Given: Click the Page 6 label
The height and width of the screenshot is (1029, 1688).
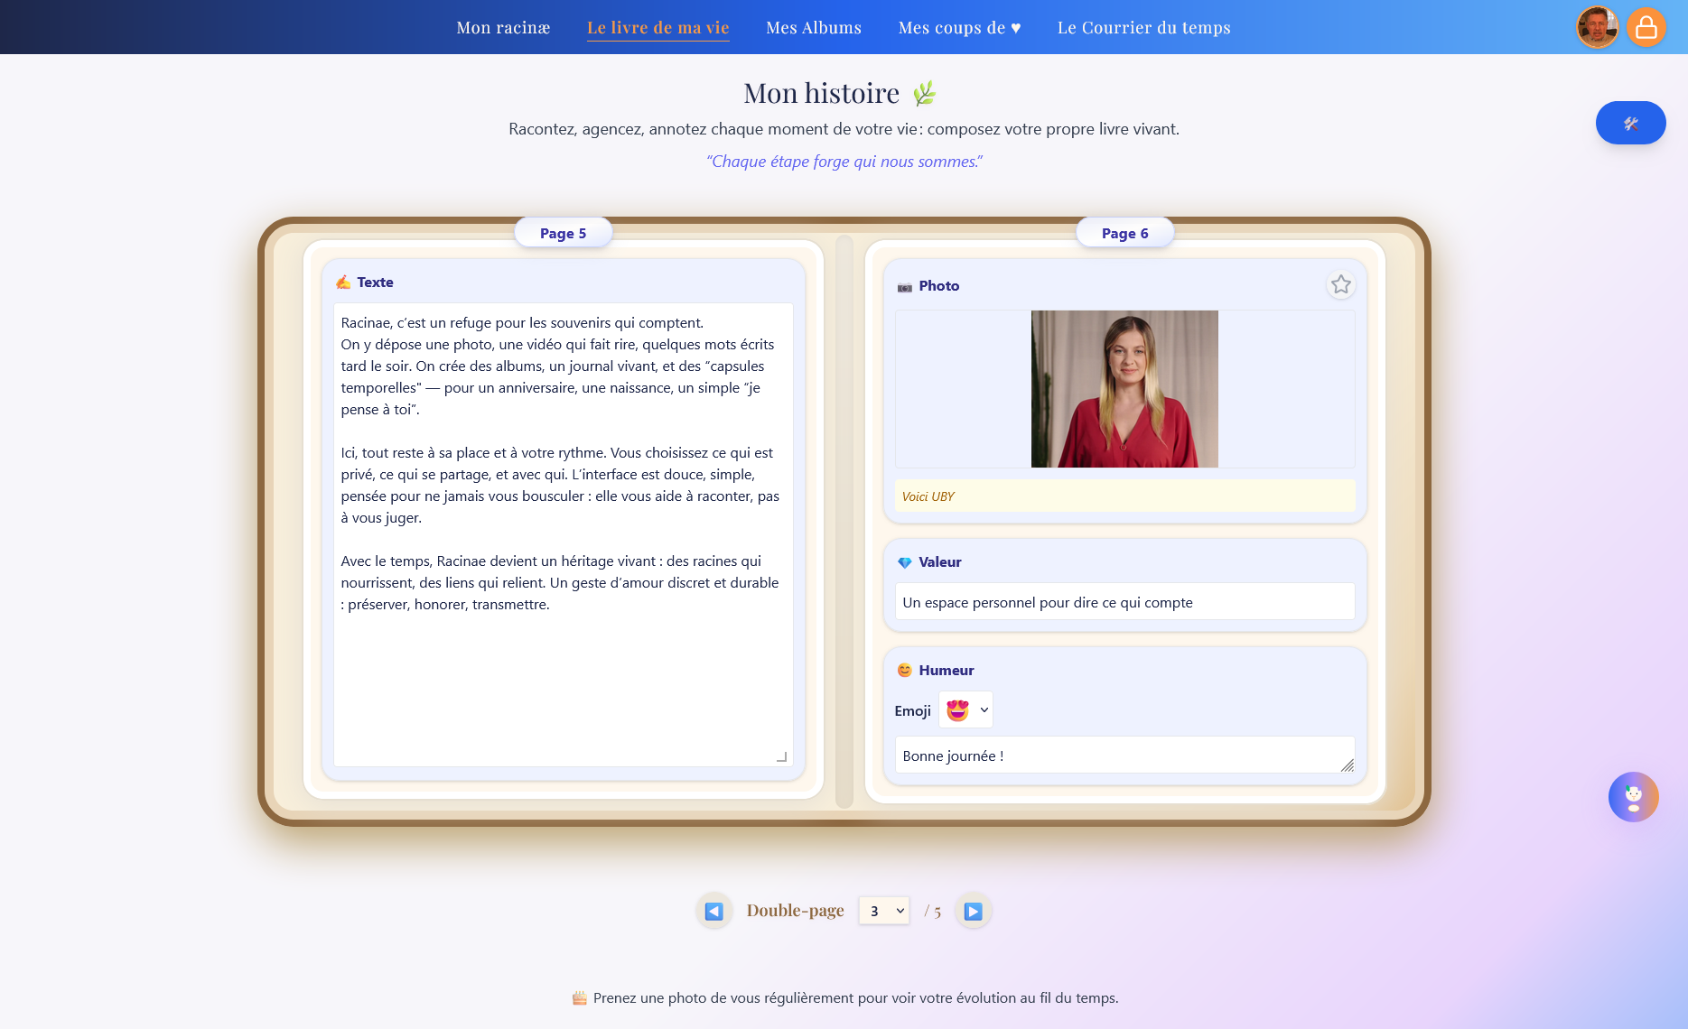Looking at the screenshot, I should (x=1124, y=233).
